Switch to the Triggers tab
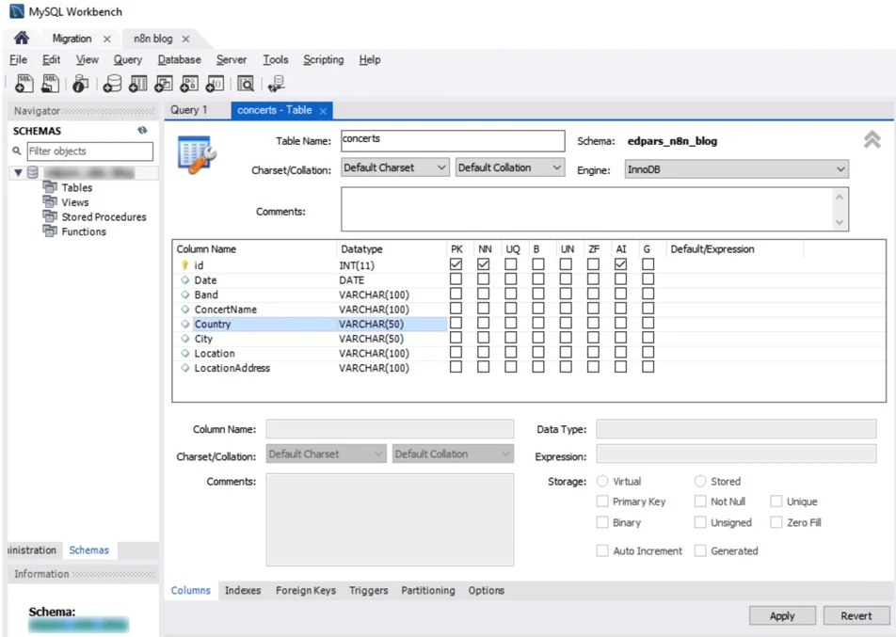The height and width of the screenshot is (637, 896). tap(369, 590)
